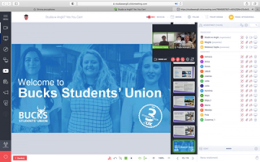Screen dimensions: 260x162
Task: Toggle microphone in Studia w Anglii row
Action: click(247, 37)
